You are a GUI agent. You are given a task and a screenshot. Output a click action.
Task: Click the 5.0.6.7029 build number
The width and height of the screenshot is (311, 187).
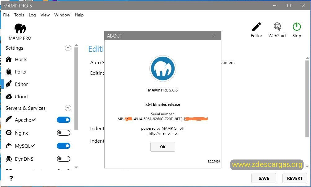click(x=214, y=162)
